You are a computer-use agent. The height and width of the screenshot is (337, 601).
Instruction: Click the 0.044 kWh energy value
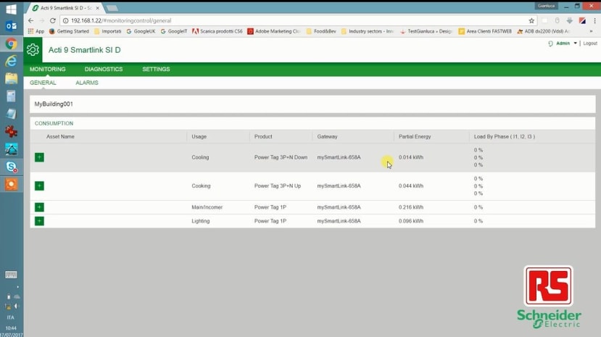[411, 186]
